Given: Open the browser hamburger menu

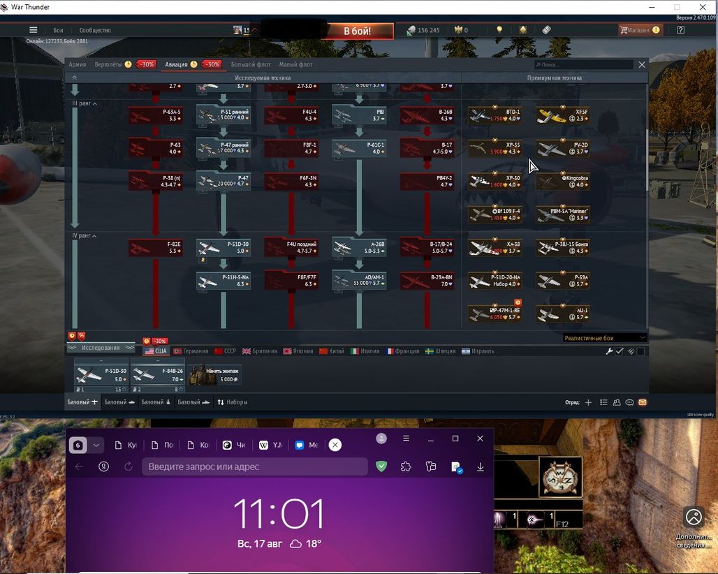Looking at the screenshot, I should pos(406,439).
